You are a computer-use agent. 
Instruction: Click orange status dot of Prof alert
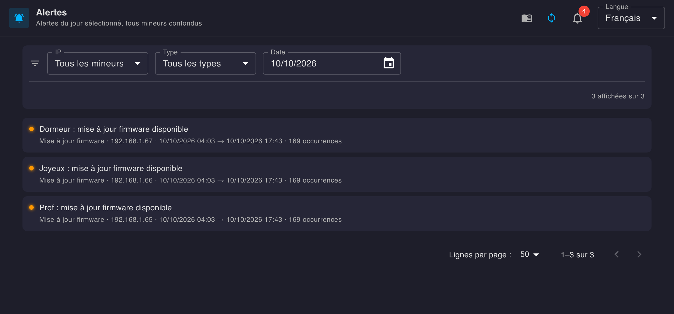pyautogui.click(x=31, y=207)
